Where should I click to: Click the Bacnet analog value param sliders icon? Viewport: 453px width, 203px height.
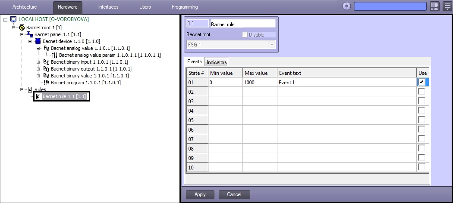click(x=54, y=55)
